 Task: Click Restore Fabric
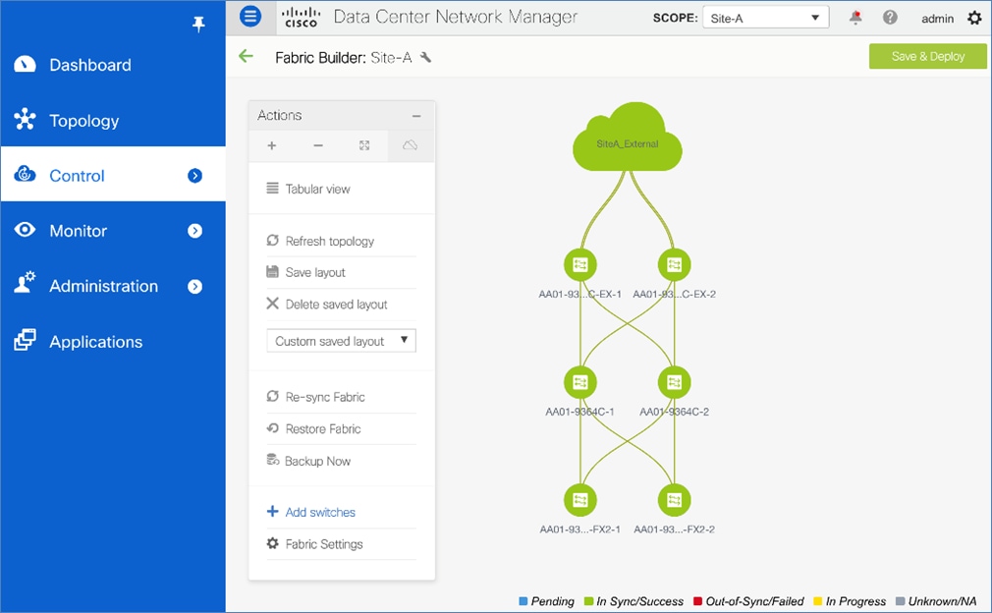(x=313, y=429)
